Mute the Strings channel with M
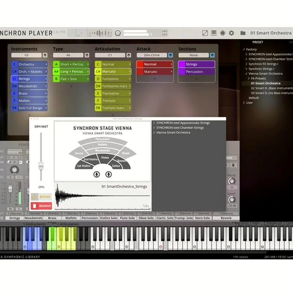The width and height of the screenshot is (293, 293). 10,209
